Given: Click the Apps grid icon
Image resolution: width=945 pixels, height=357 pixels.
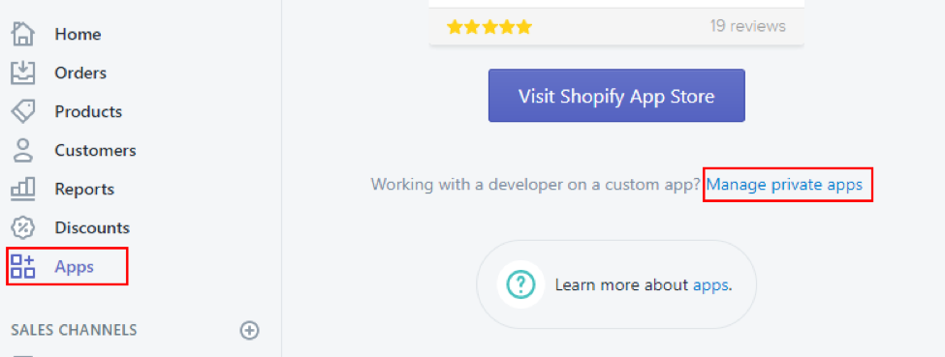Looking at the screenshot, I should (x=23, y=266).
